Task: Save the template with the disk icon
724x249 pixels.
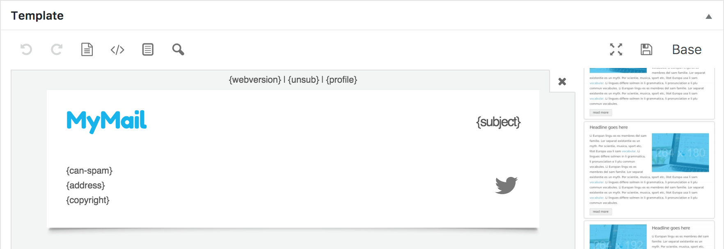Action: point(646,49)
